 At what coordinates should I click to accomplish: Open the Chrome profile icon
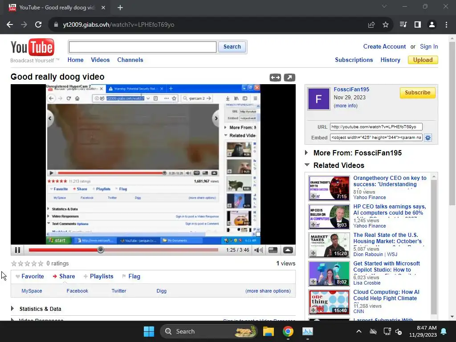[x=432, y=25]
